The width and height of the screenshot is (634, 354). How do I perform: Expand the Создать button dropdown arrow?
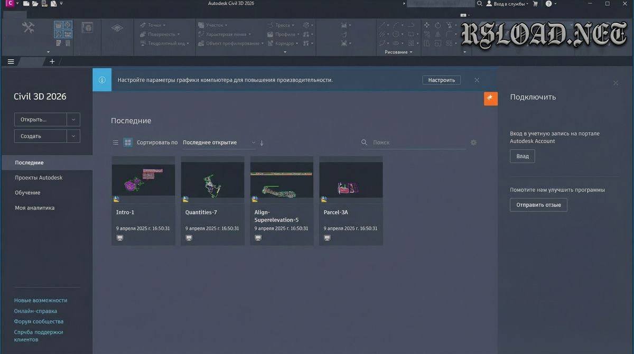point(73,136)
